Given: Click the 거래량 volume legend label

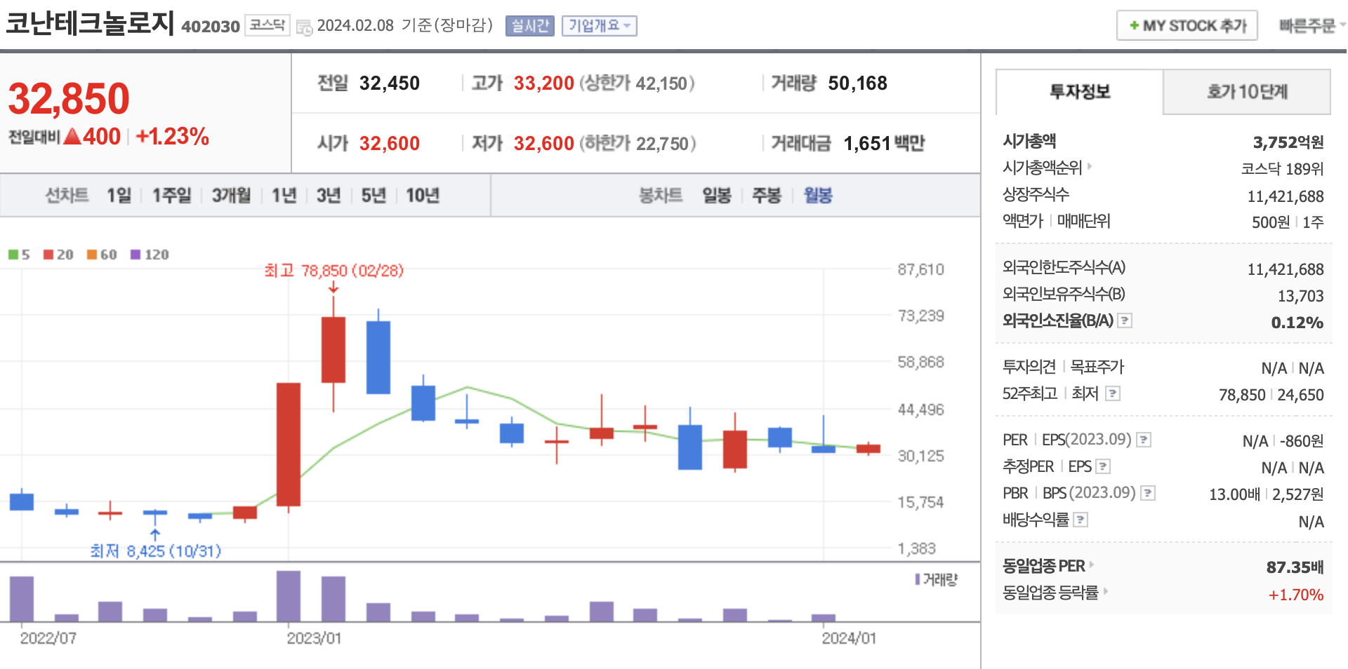Looking at the screenshot, I should click(937, 580).
